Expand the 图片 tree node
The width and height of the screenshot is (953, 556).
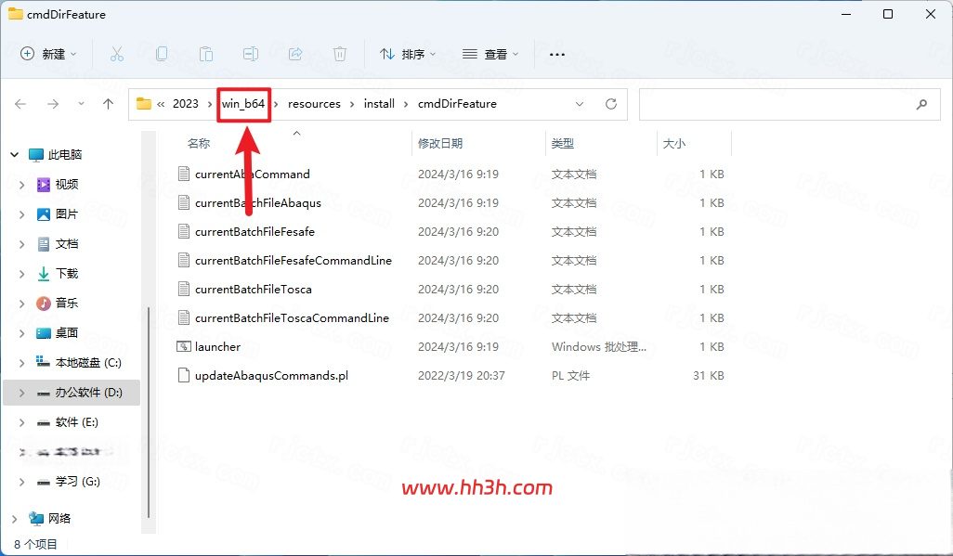pos(22,214)
